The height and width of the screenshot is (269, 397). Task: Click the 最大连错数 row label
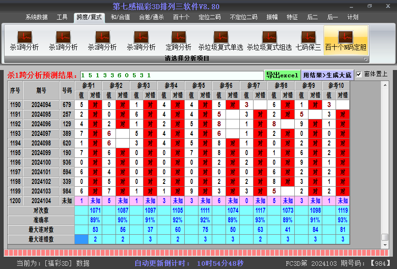[x=41, y=239]
